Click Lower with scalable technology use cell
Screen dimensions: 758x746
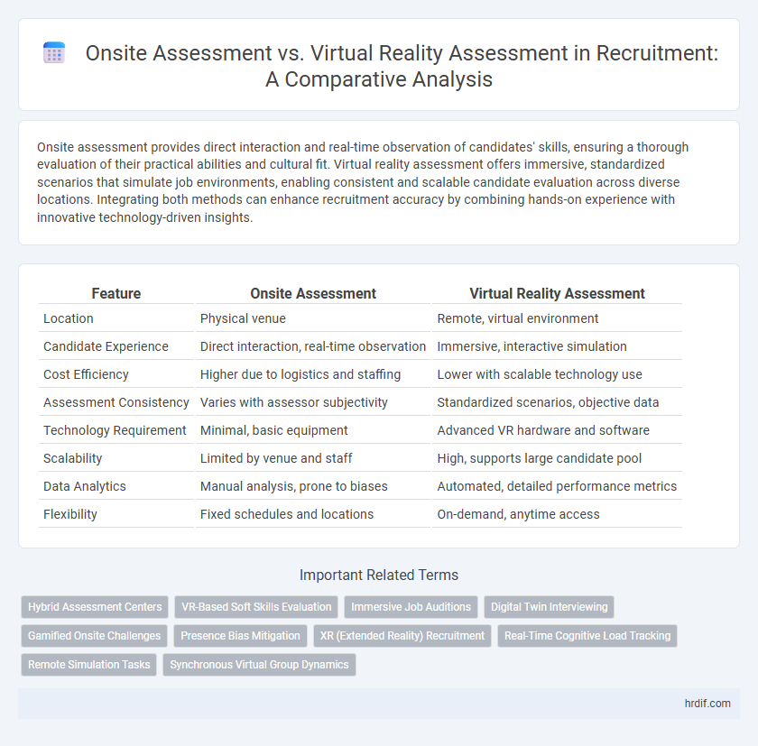tap(557, 374)
